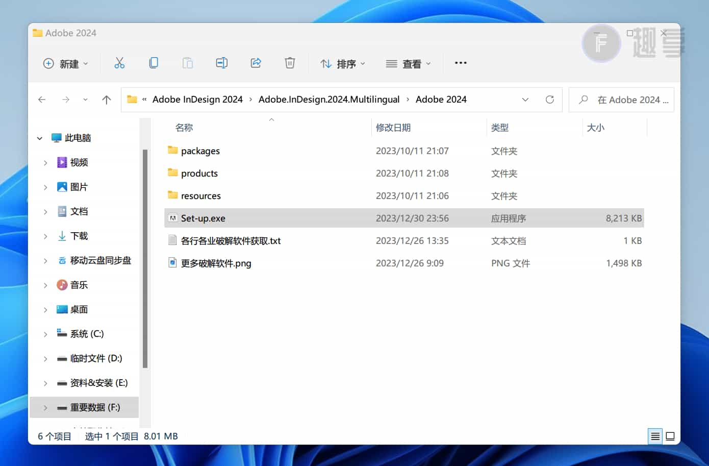Click the 1,498 KB size cell
709x466 pixels.
coord(624,263)
